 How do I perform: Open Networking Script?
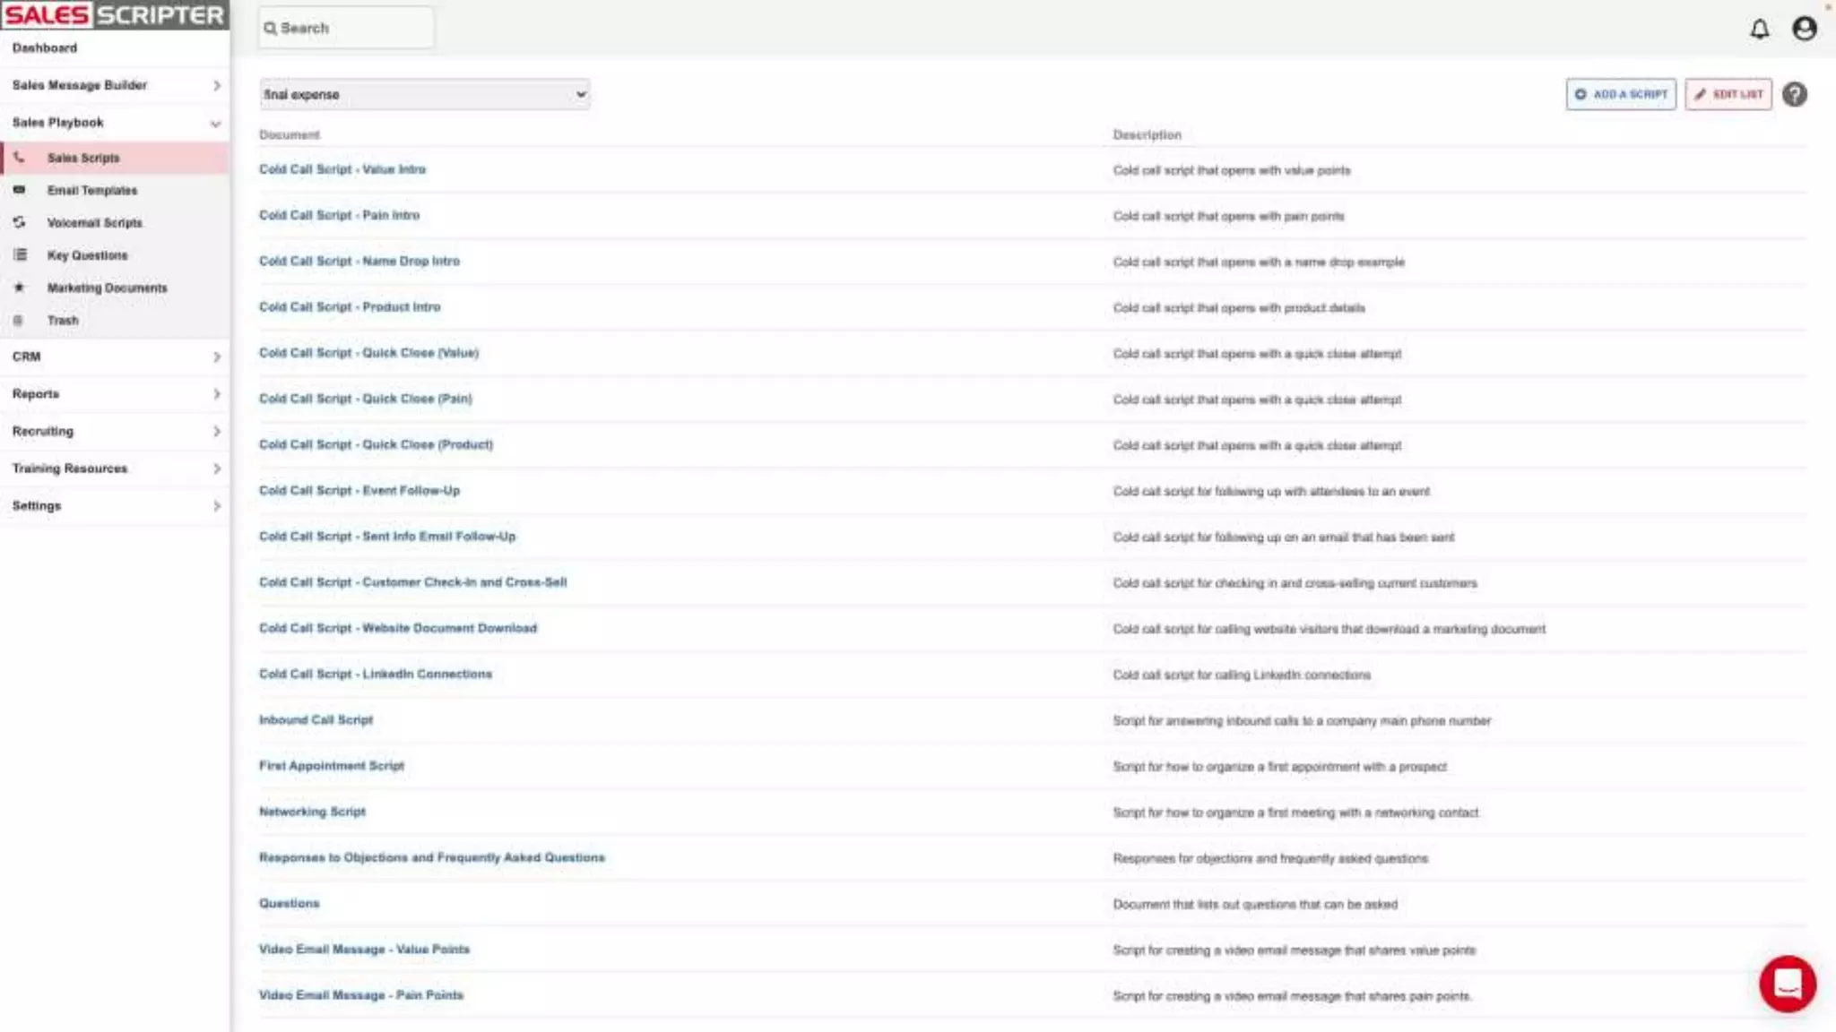(313, 812)
